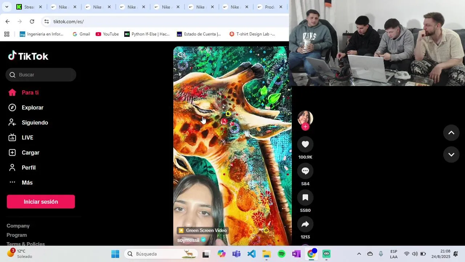Open the Windows Start menu
Screen dimensions: 465x262
115,254
